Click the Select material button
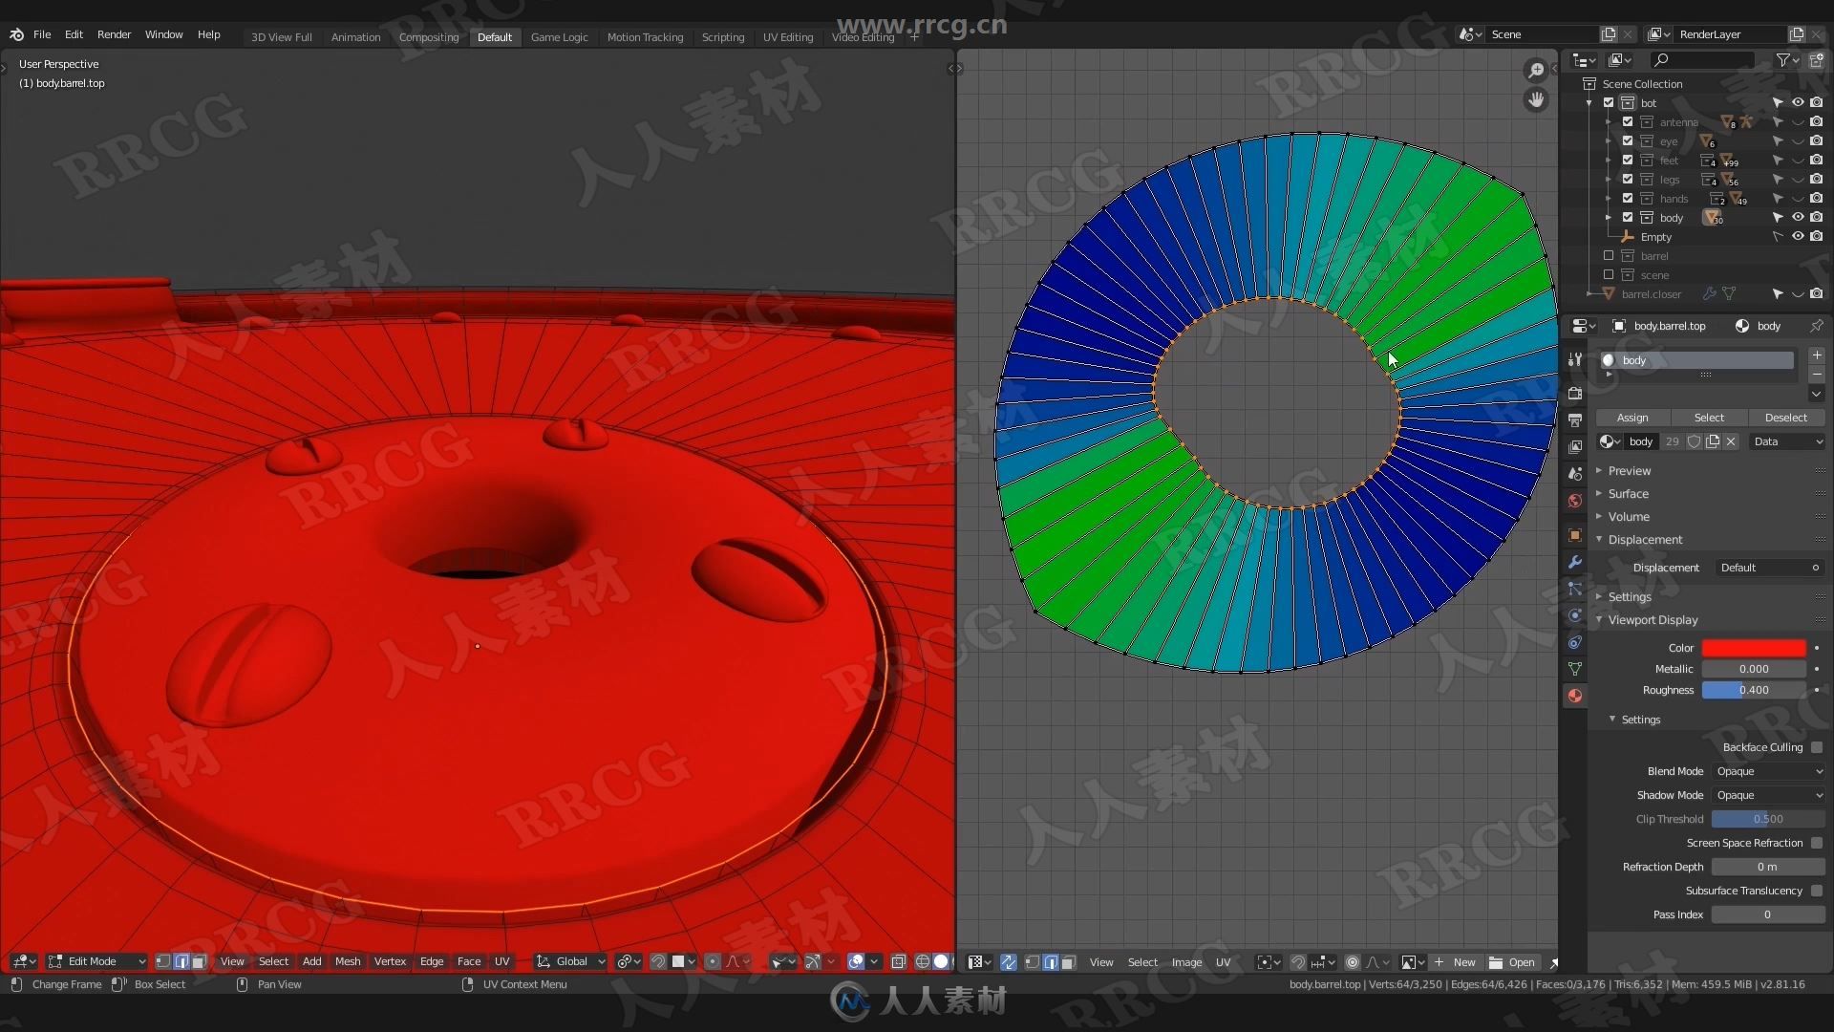This screenshot has width=1834, height=1032. (1709, 417)
